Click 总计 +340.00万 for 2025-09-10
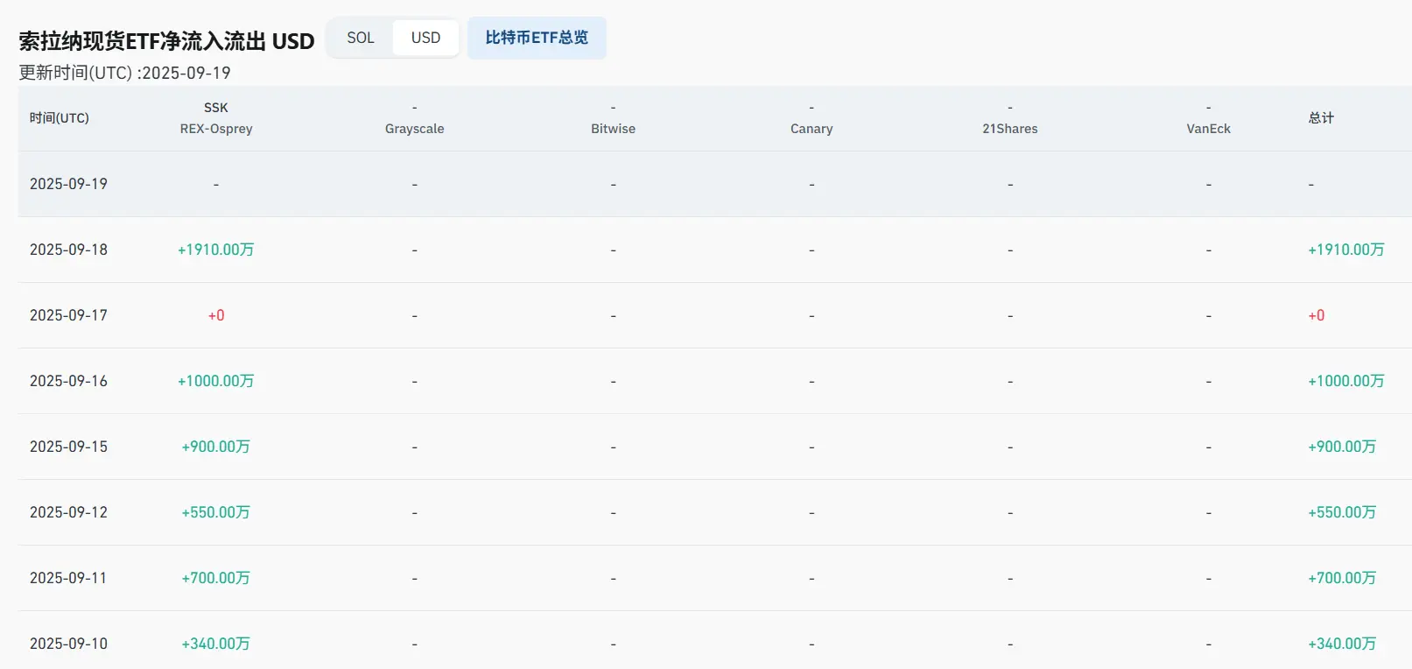The width and height of the screenshot is (1412, 669). (1342, 644)
